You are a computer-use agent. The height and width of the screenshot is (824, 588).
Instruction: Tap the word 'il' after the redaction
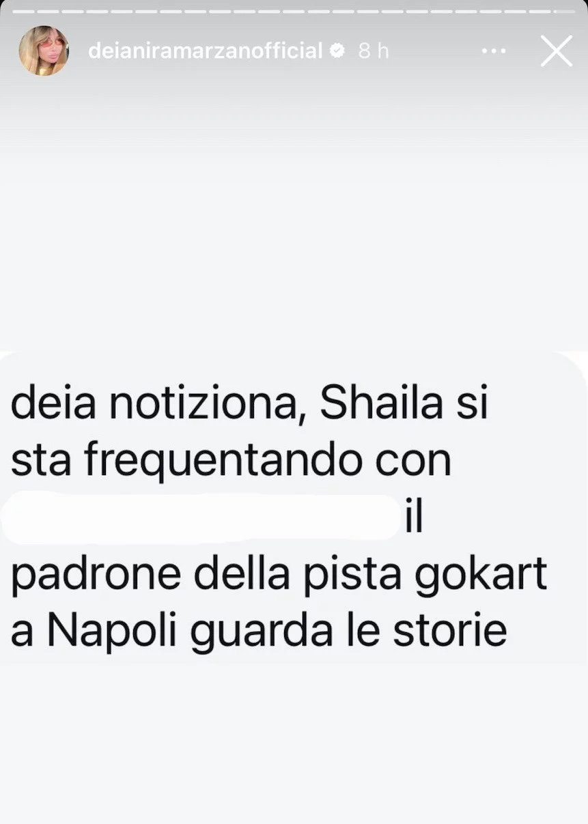point(415,520)
